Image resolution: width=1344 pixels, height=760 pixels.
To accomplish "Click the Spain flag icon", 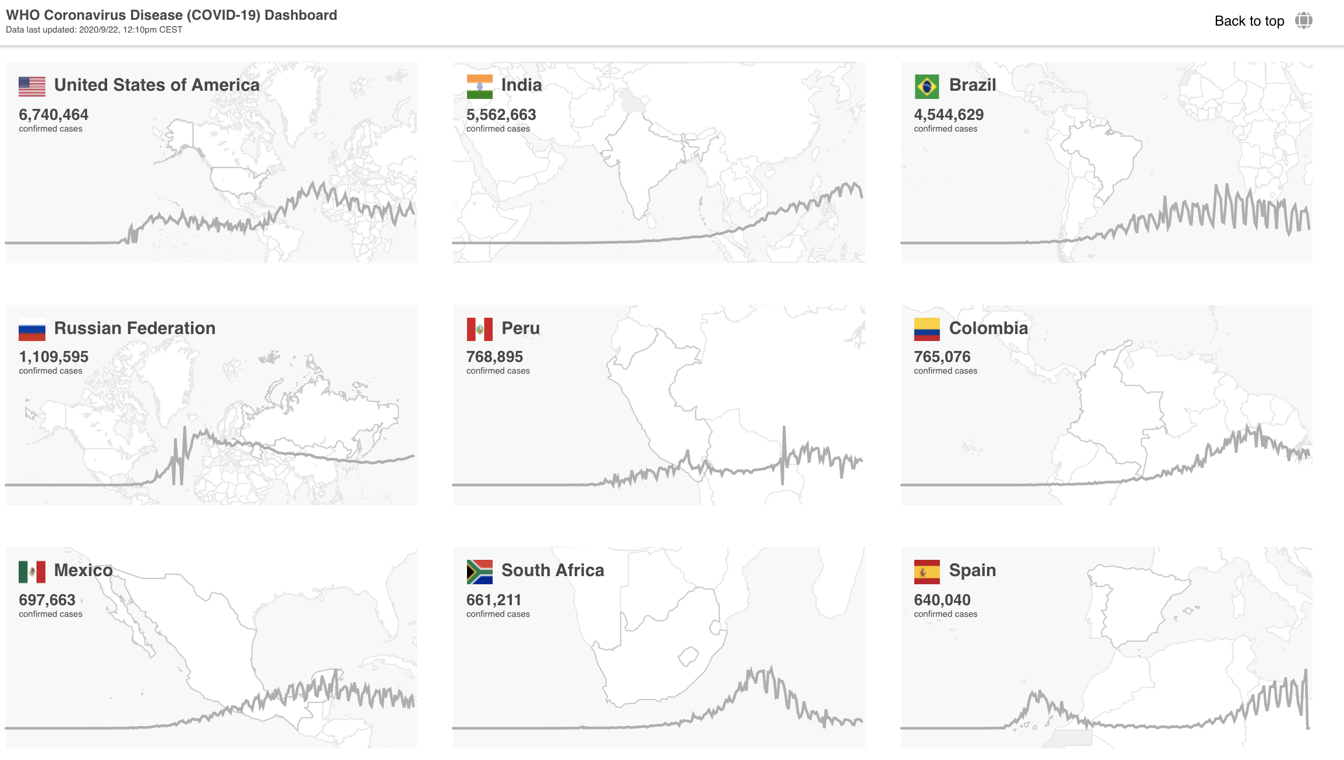I will [x=926, y=571].
